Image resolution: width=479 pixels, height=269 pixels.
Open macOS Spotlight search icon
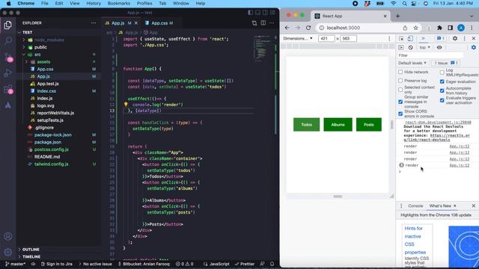pos(404,3)
